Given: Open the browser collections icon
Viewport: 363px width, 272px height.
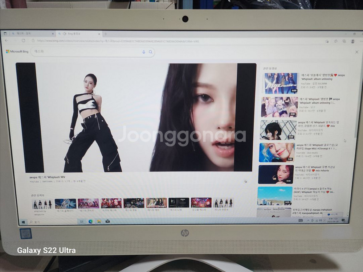Looking at the screenshot, I should (344, 41).
